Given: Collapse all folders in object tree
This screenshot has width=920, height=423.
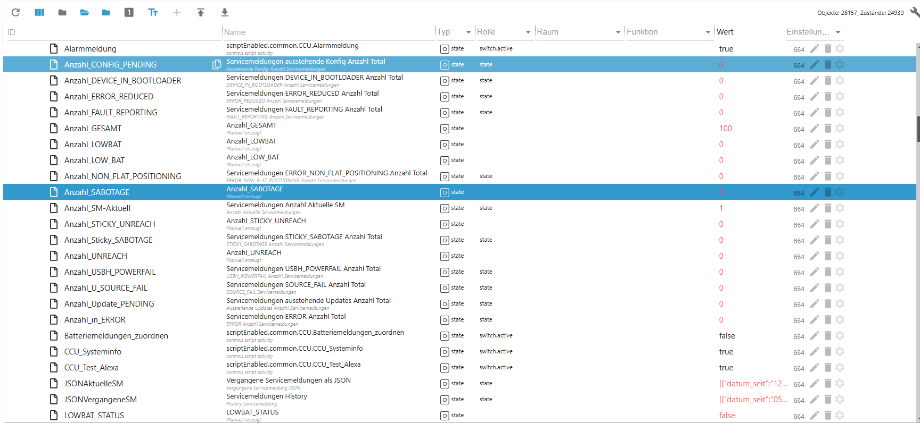Looking at the screenshot, I should (62, 12).
